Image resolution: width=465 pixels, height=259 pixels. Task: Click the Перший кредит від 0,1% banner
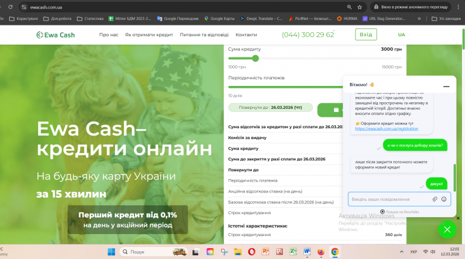coord(128,220)
